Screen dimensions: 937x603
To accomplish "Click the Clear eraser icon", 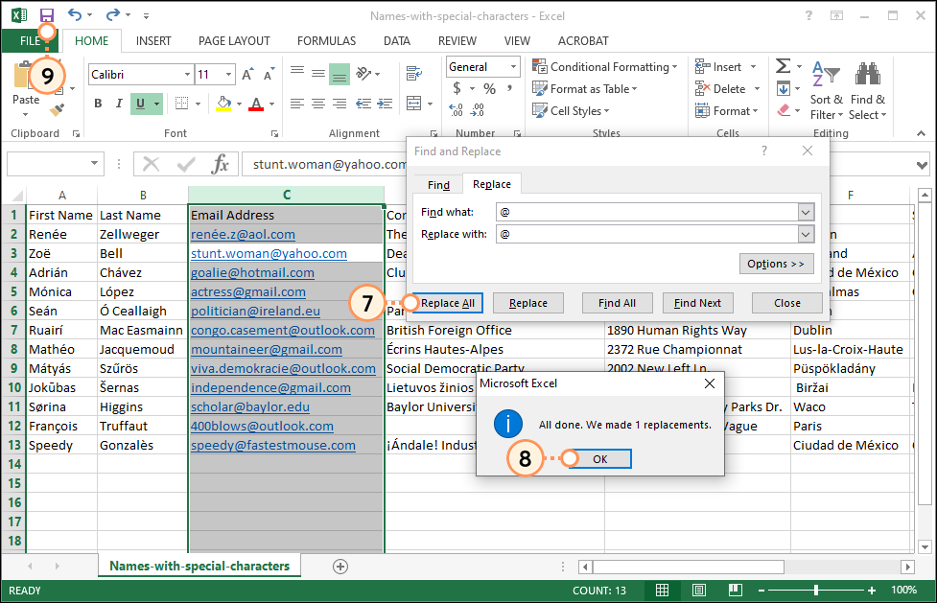I will 784,110.
